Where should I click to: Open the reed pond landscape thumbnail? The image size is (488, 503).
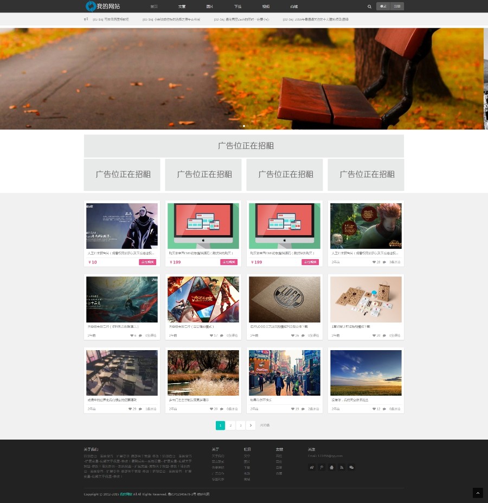[x=203, y=373]
